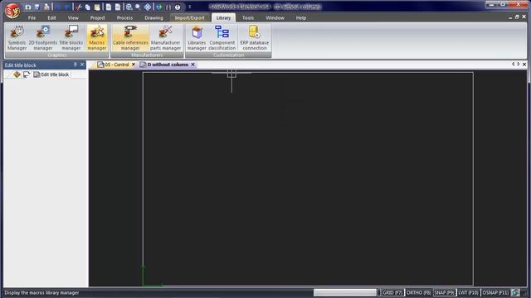Show next document tab arrow
The width and height of the screenshot is (531, 298).
click(x=519, y=64)
